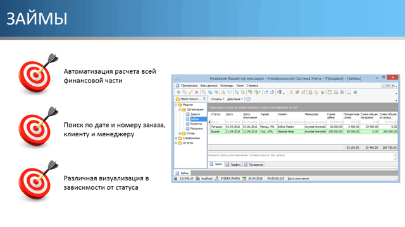Expand the Склад tree node
The width and height of the screenshot is (405, 227).
(x=180, y=133)
